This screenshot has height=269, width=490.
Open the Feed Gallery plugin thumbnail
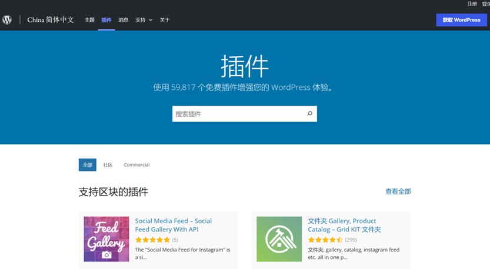tap(106, 239)
